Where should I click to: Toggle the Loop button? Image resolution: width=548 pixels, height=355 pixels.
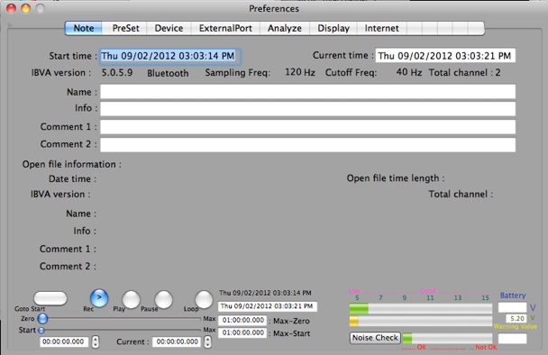pos(204,299)
